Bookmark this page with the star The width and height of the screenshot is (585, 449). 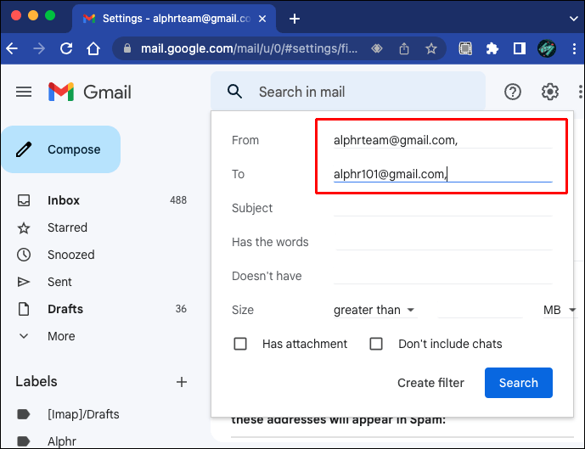(x=431, y=48)
